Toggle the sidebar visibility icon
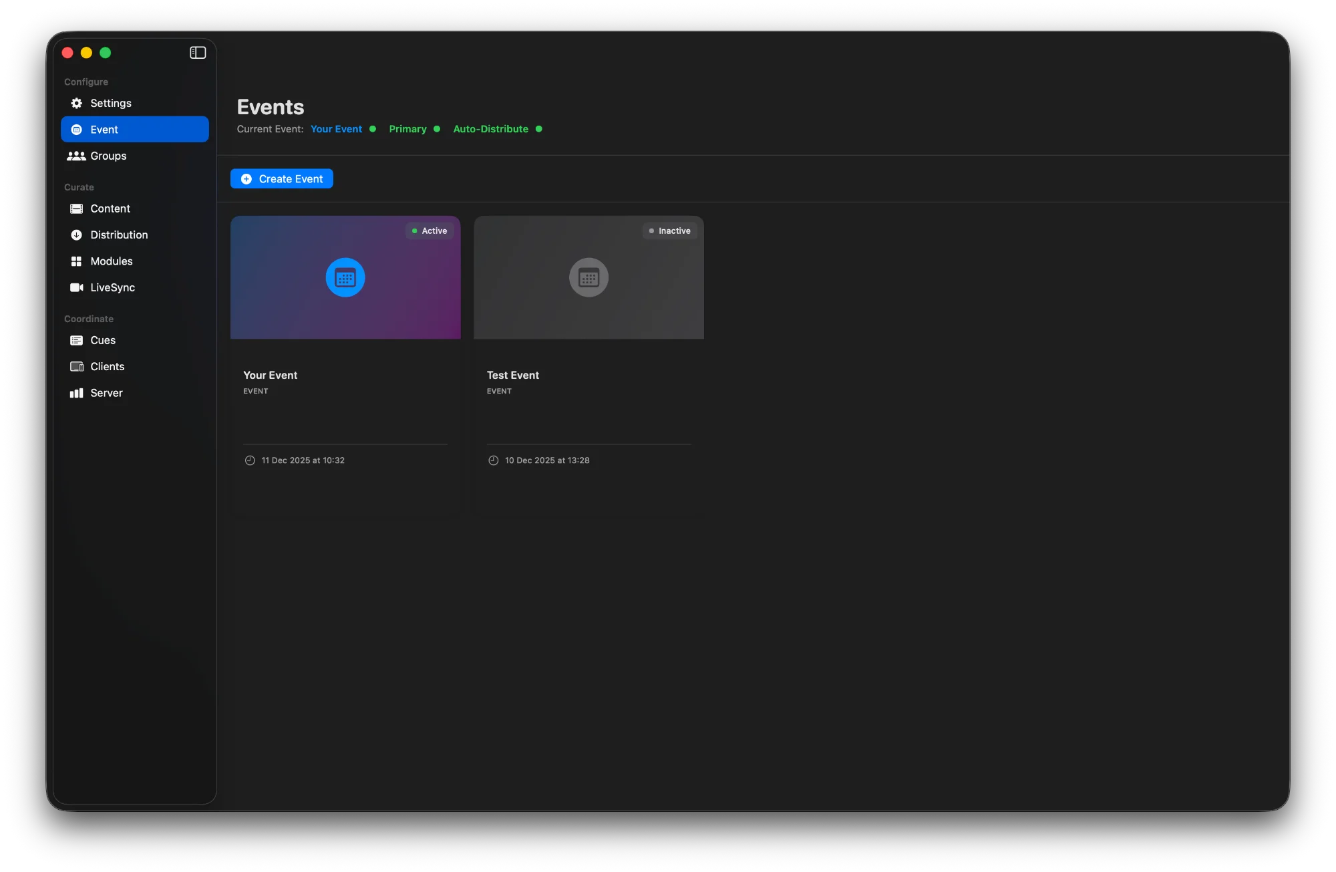 198,53
